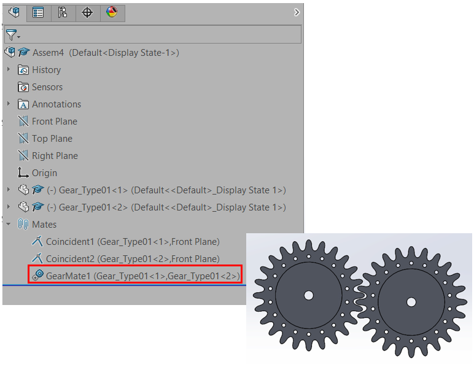Open the FeatureManager Design Tree tab
This screenshot has height=367, width=474.
14,12
